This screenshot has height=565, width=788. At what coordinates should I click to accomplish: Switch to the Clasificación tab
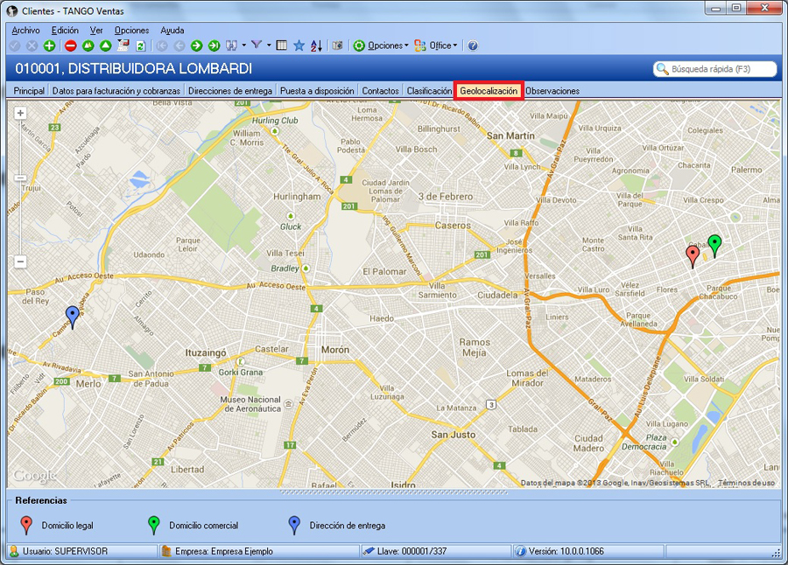pyautogui.click(x=429, y=91)
